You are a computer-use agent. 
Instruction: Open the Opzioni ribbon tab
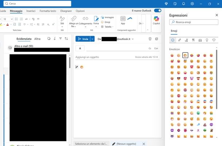coord(80,11)
